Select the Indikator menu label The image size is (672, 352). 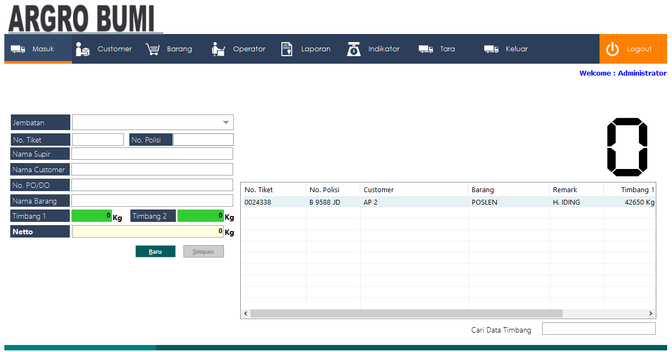(x=384, y=49)
